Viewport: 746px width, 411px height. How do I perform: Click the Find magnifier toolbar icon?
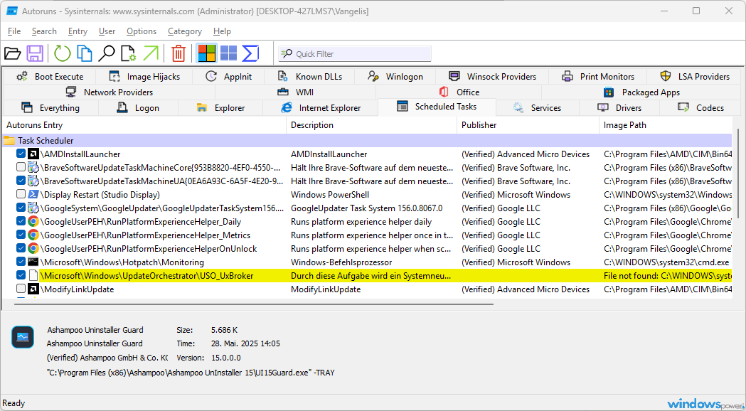pos(107,53)
